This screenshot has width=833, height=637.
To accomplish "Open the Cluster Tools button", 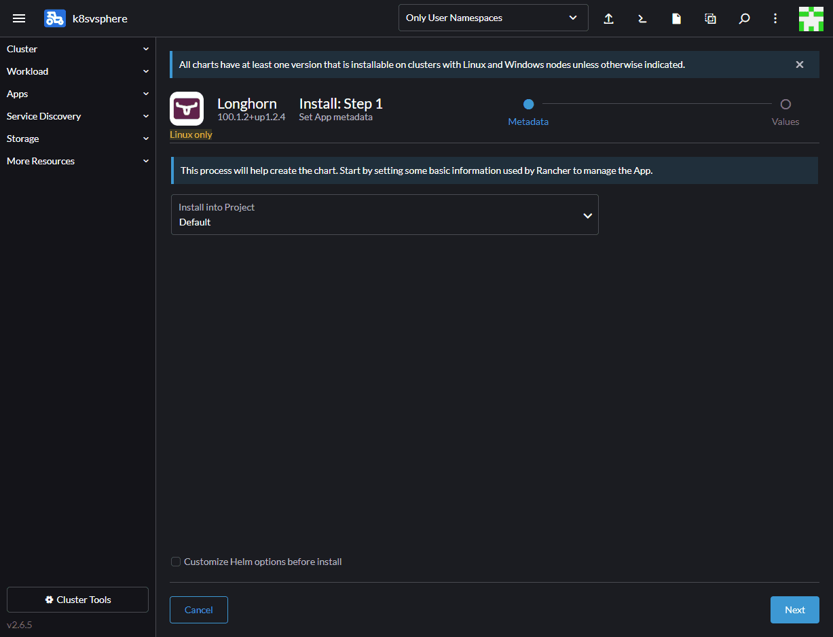I will click(77, 600).
